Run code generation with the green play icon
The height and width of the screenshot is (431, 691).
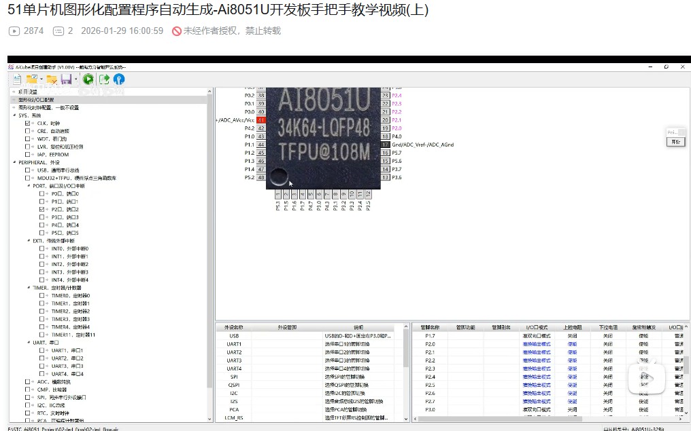88,79
